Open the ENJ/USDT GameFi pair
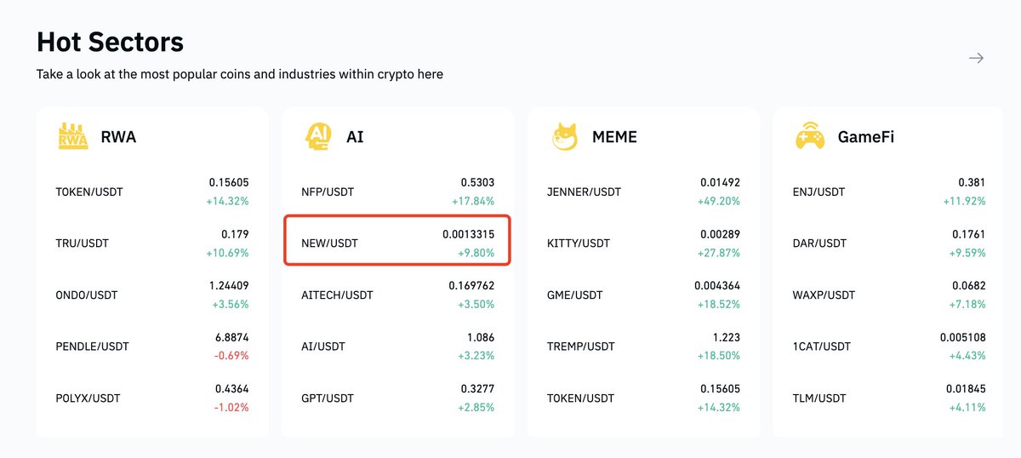 [x=888, y=192]
